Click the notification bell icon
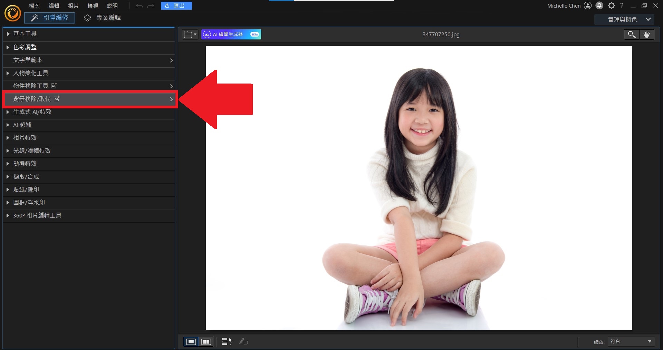 tap(599, 6)
